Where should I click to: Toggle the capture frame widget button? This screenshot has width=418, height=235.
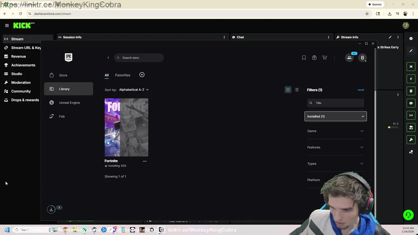[411, 67]
